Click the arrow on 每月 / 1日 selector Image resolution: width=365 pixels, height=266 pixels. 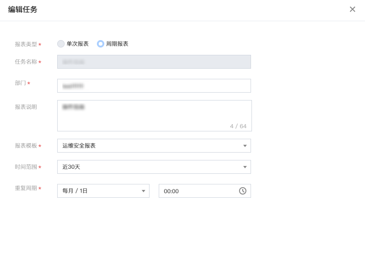pyautogui.click(x=144, y=191)
